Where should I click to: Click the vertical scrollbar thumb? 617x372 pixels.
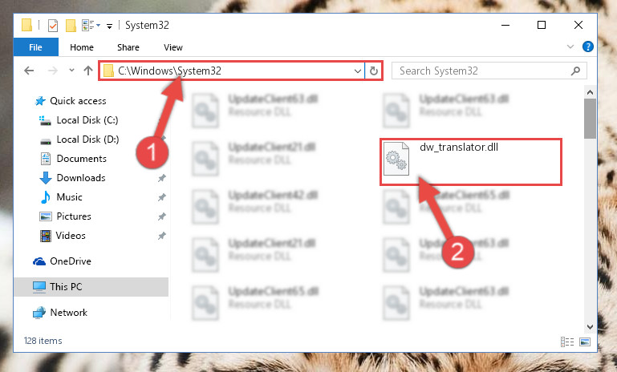[x=590, y=119]
